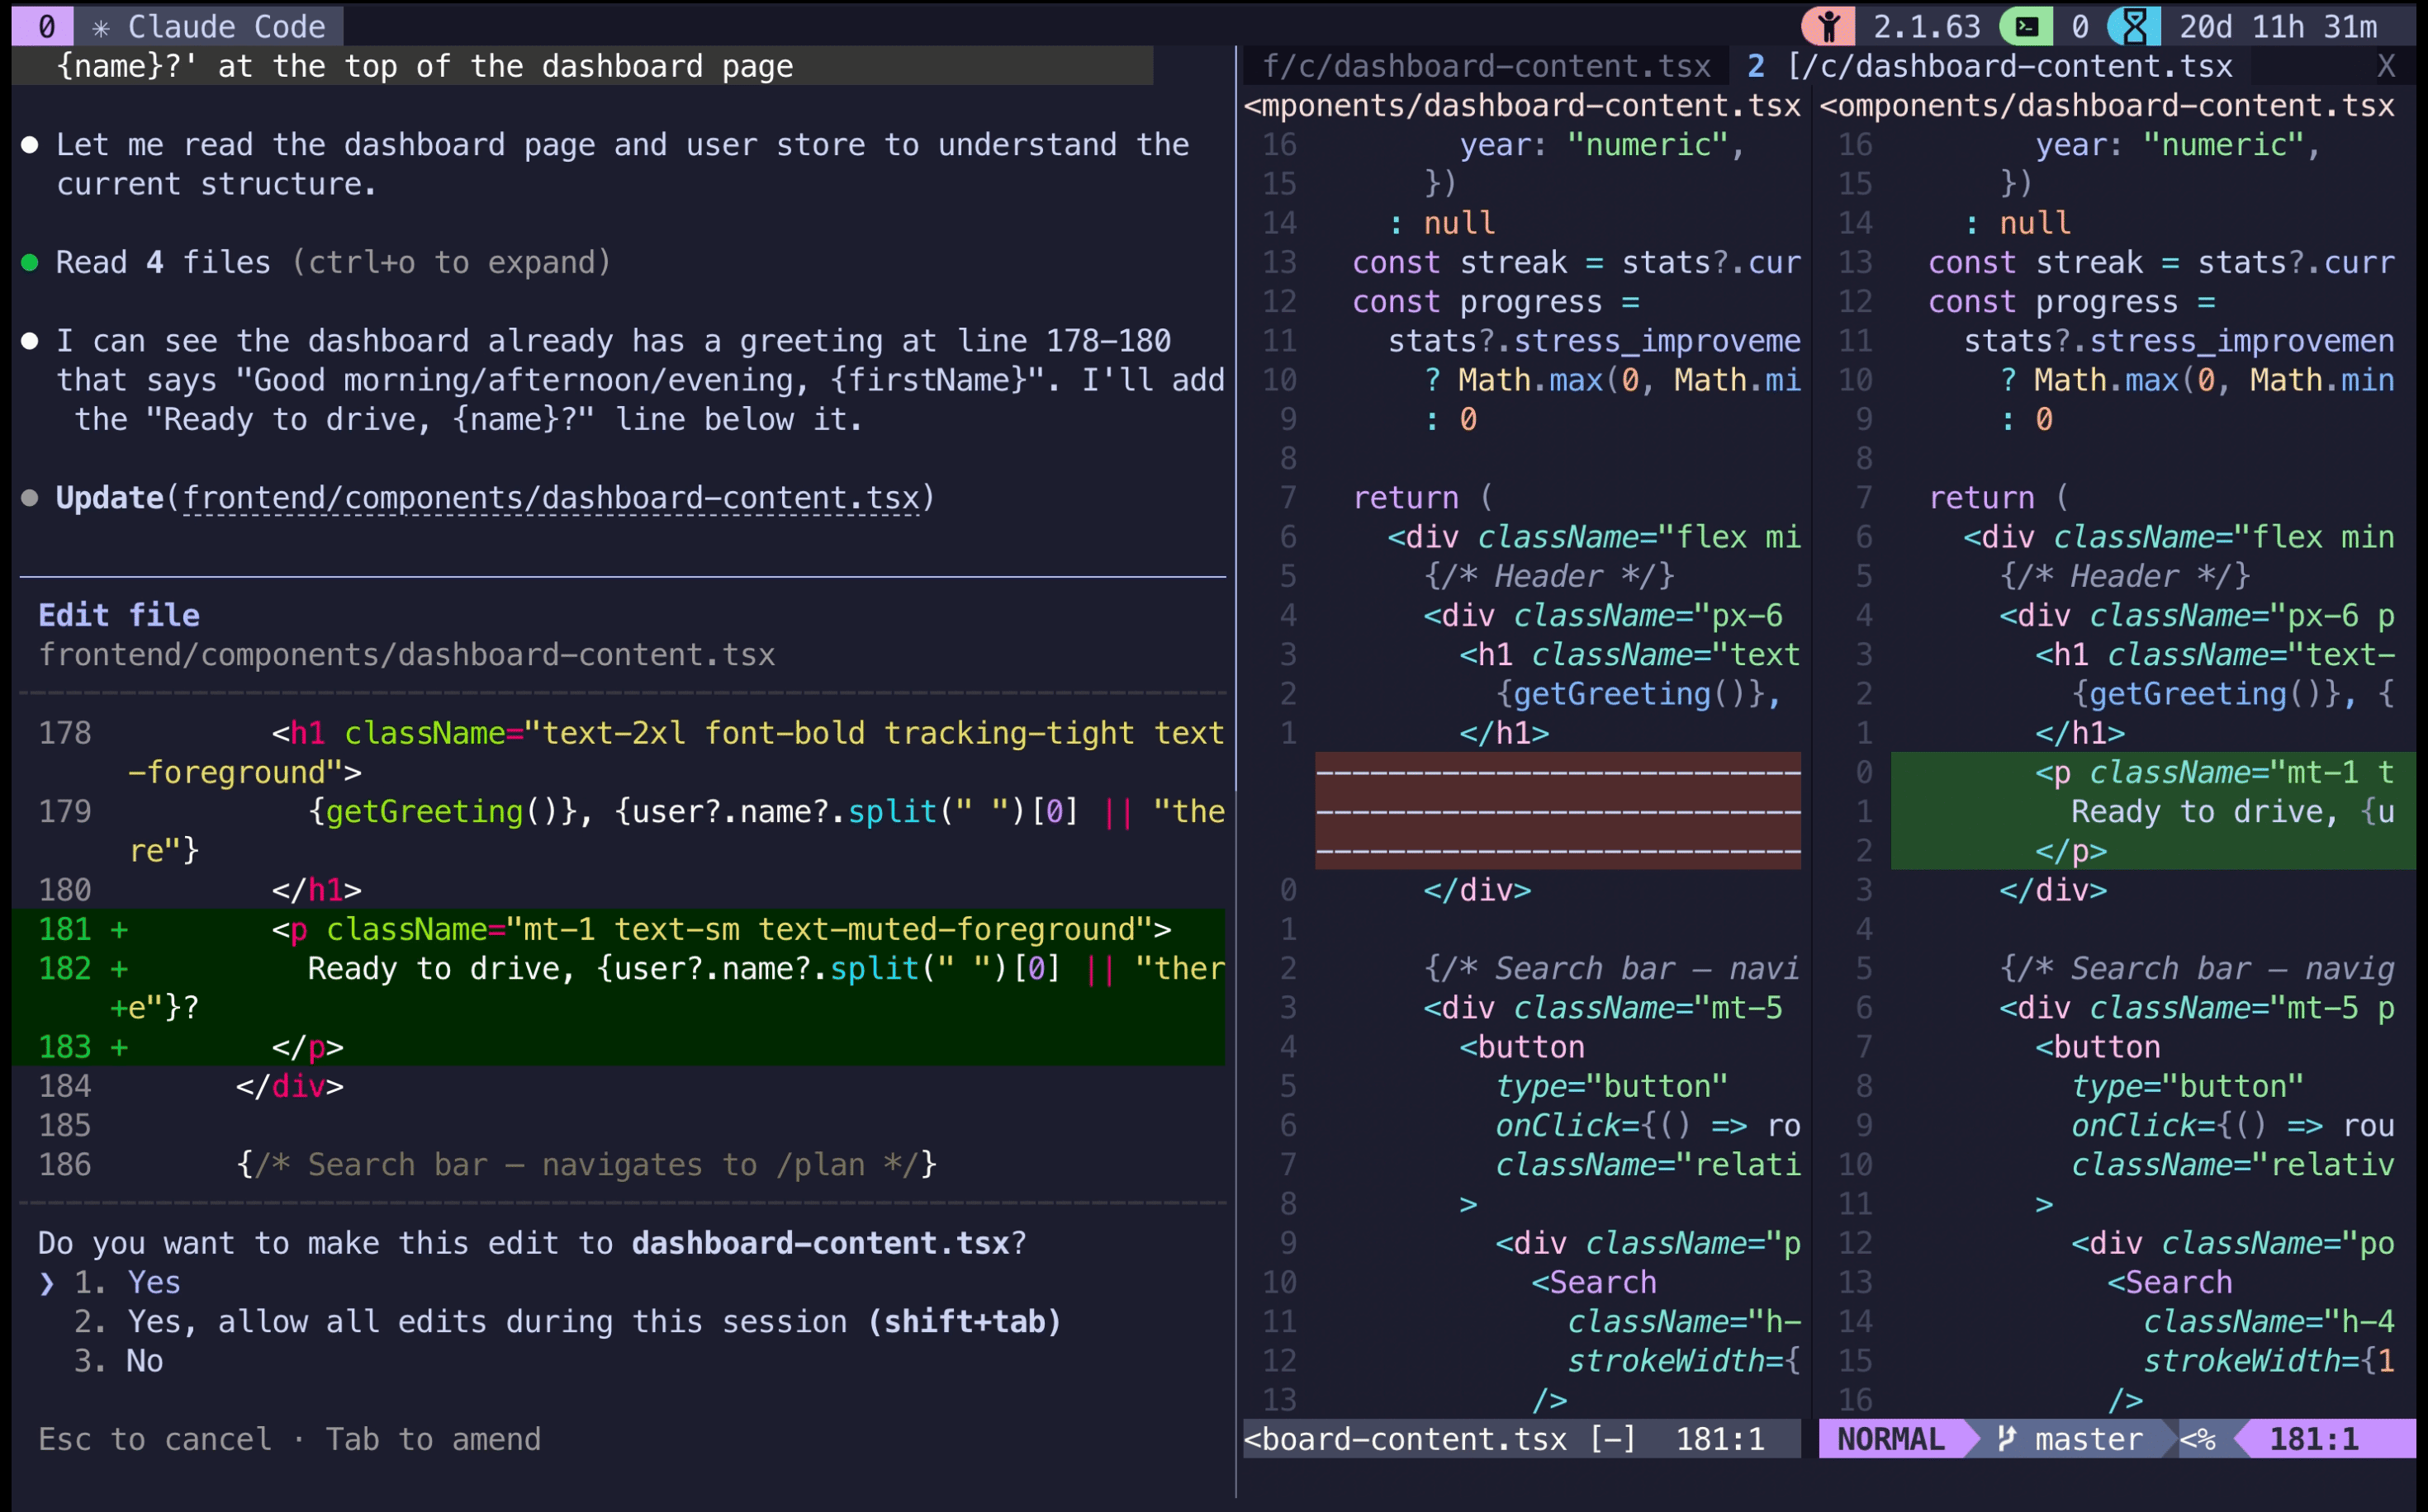This screenshot has width=2428, height=1512.
Task: Click the terminal icon beside the 0 counter
Action: [2027, 26]
